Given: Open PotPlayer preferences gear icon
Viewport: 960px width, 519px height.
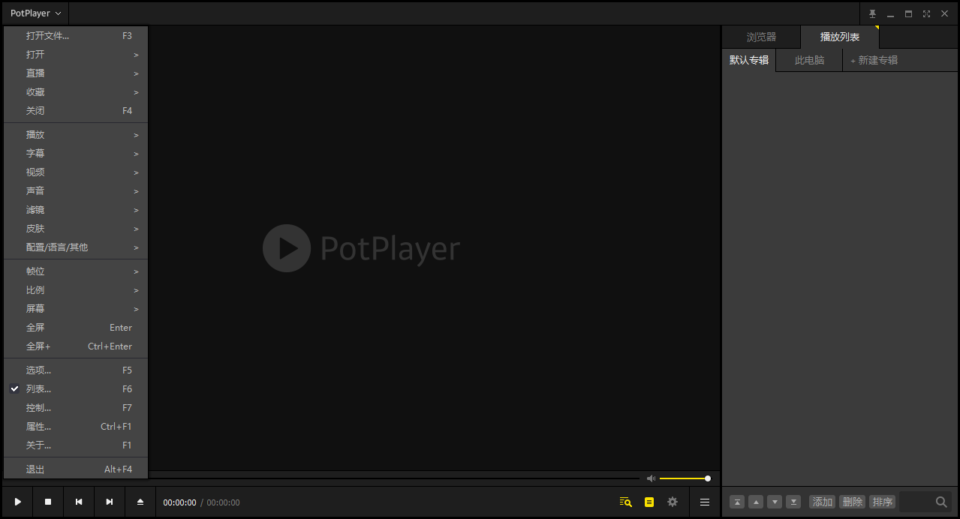Looking at the screenshot, I should 672,502.
